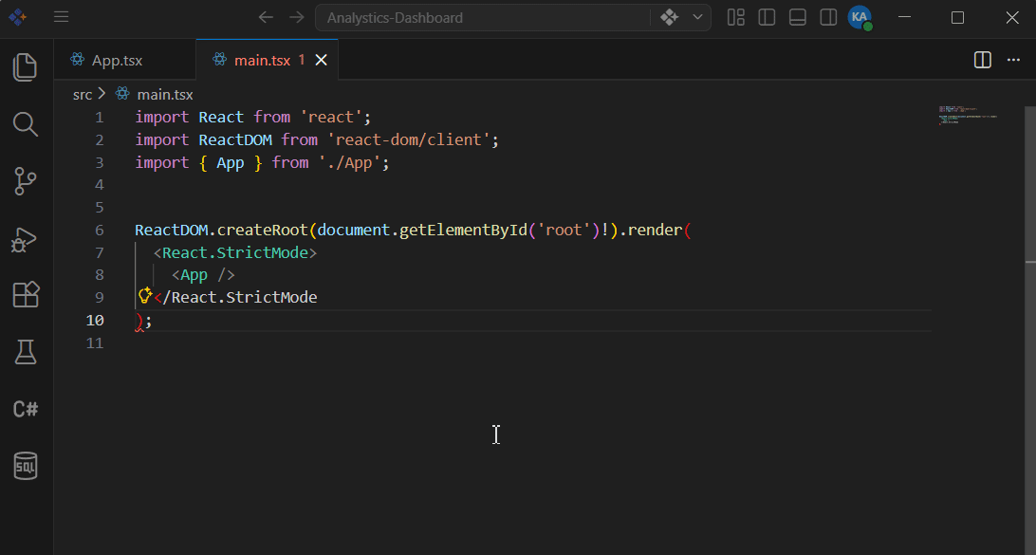Open the Extensions view

point(26,295)
